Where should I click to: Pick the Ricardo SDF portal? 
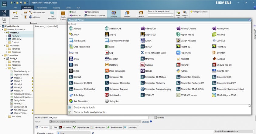[220, 71]
